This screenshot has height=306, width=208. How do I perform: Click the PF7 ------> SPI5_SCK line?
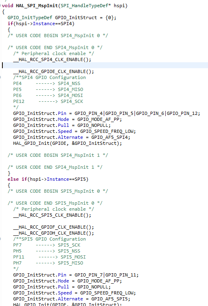click(x=47, y=245)
